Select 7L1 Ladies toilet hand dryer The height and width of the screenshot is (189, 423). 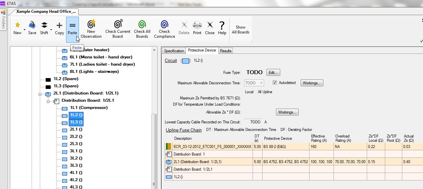pos(102,64)
